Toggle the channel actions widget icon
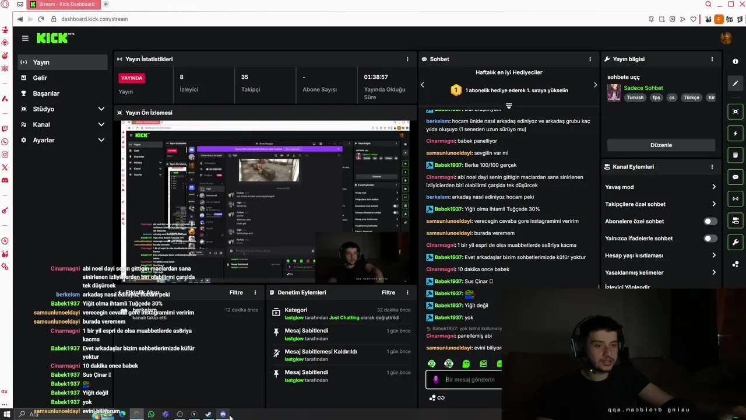The width and height of the screenshot is (746, 420). coord(736,220)
